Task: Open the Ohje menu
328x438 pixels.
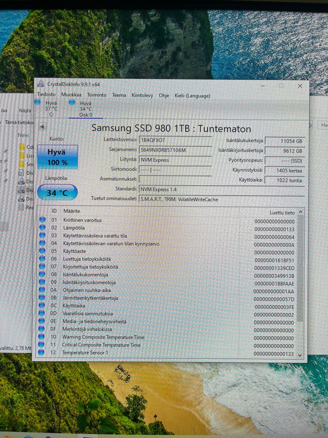Action: [164, 95]
